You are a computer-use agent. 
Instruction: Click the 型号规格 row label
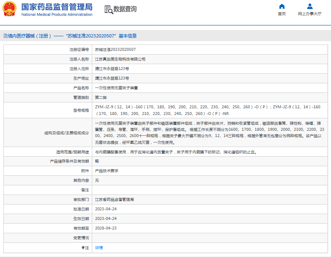81,110
